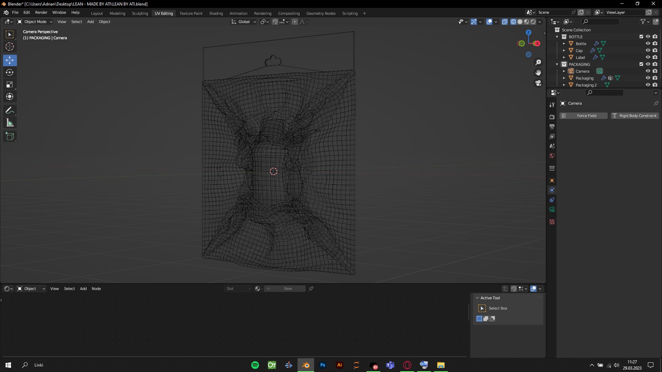Collapse the Active Tool panel

point(477,298)
